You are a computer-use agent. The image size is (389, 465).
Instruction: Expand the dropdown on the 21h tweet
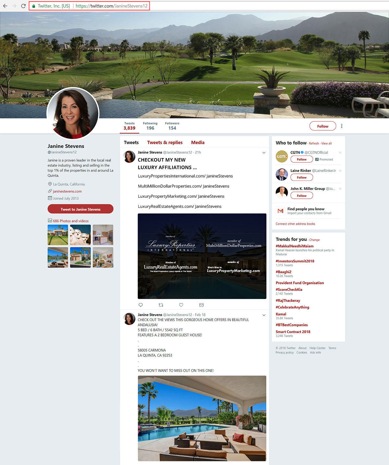264,153
